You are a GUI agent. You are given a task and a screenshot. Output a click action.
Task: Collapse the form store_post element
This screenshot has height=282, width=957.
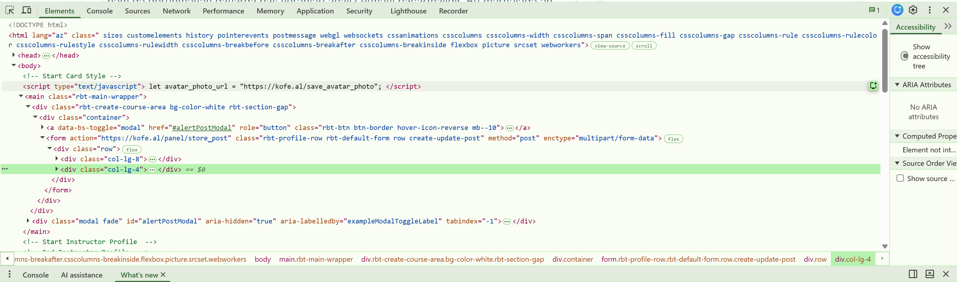pyautogui.click(x=42, y=138)
